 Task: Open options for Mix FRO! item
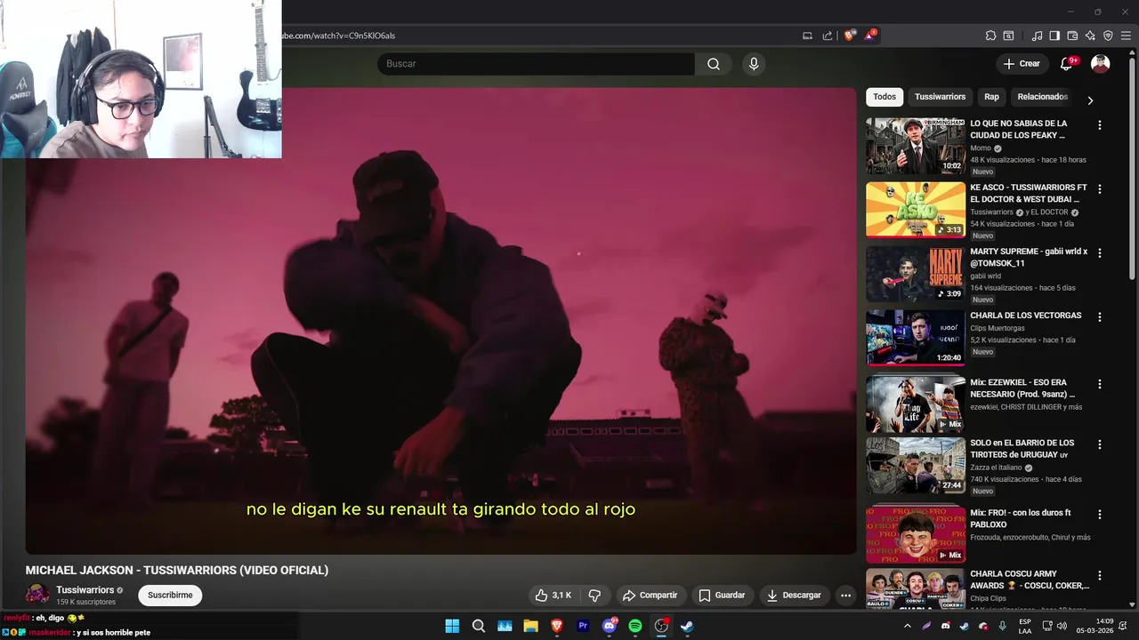point(1100,515)
